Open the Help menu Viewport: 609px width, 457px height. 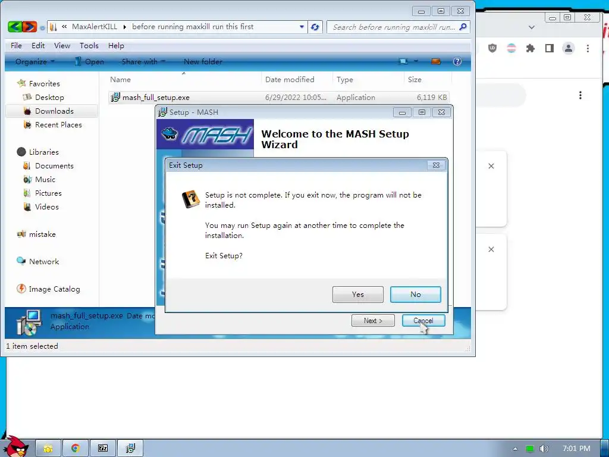[x=116, y=45]
